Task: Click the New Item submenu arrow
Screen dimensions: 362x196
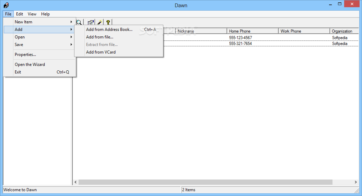Action: [71, 22]
